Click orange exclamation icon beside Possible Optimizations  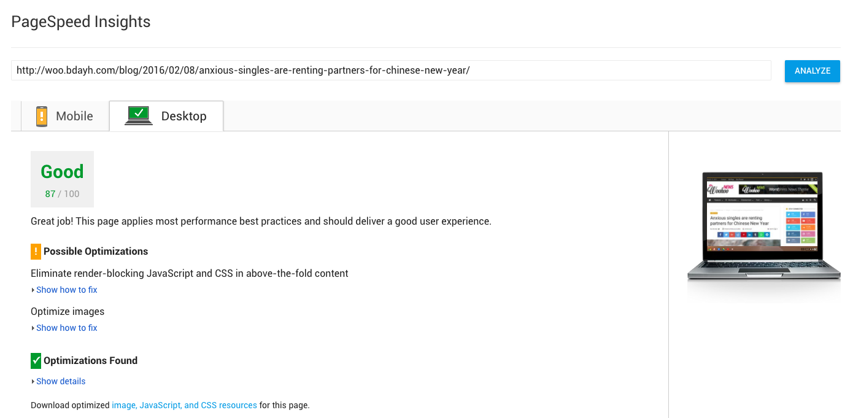36,251
